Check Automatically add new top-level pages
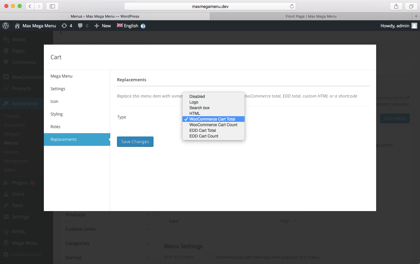 210,257
